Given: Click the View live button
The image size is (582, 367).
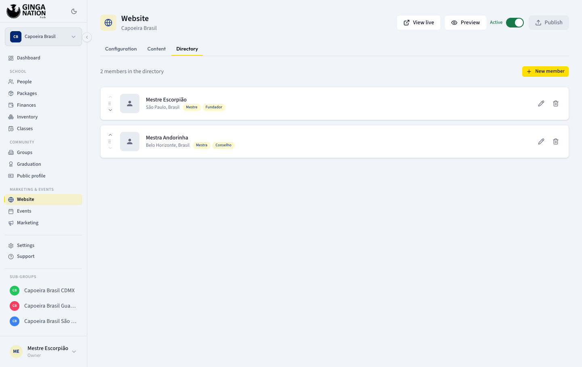Looking at the screenshot, I should [419, 23].
